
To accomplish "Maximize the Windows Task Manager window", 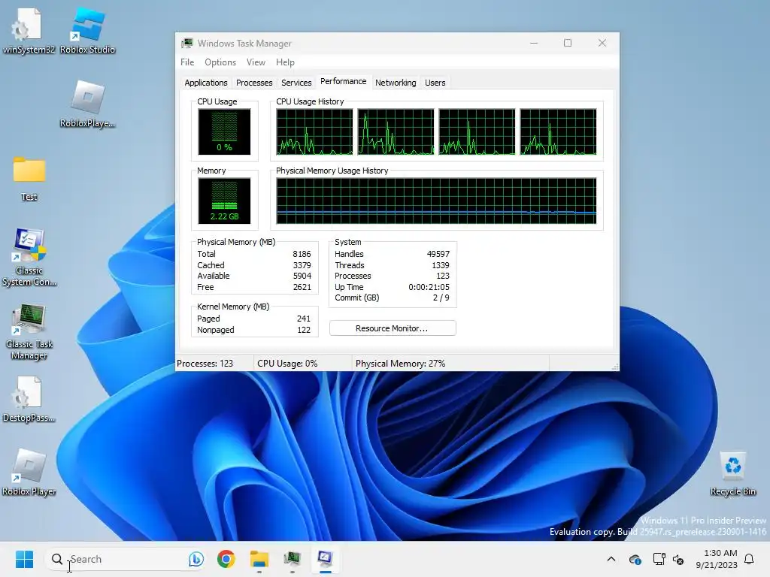I will (x=568, y=43).
